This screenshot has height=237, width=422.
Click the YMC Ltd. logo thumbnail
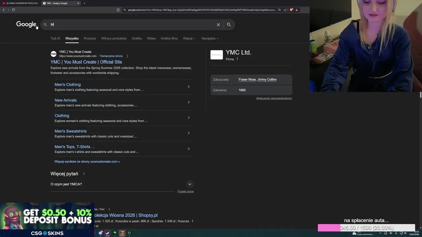(217, 55)
